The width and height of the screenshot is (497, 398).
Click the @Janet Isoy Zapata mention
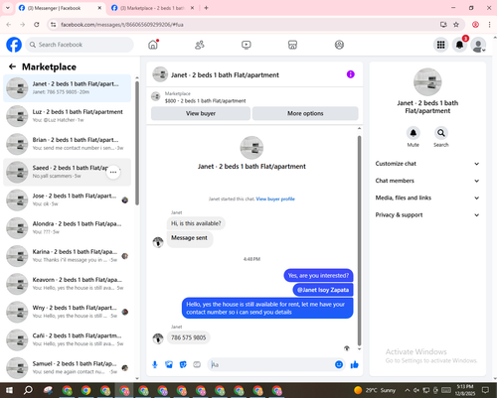(x=323, y=290)
